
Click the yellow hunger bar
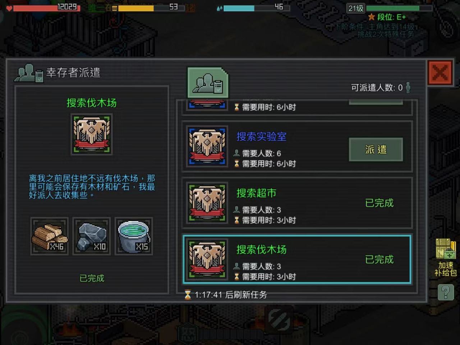click(x=151, y=8)
